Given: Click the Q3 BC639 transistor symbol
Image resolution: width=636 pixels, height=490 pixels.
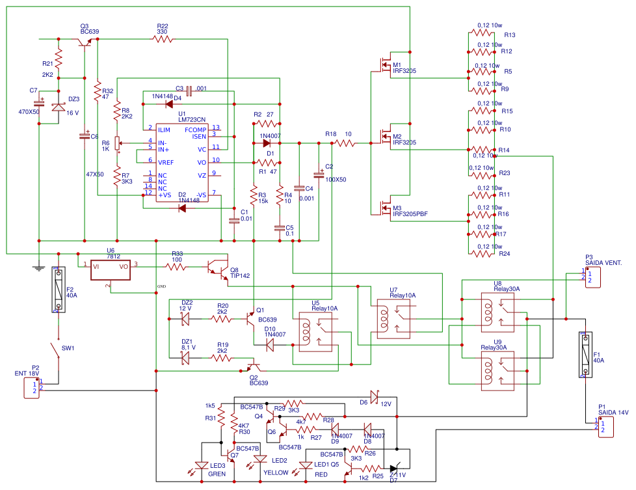Looking at the screenshot, I should [85, 42].
